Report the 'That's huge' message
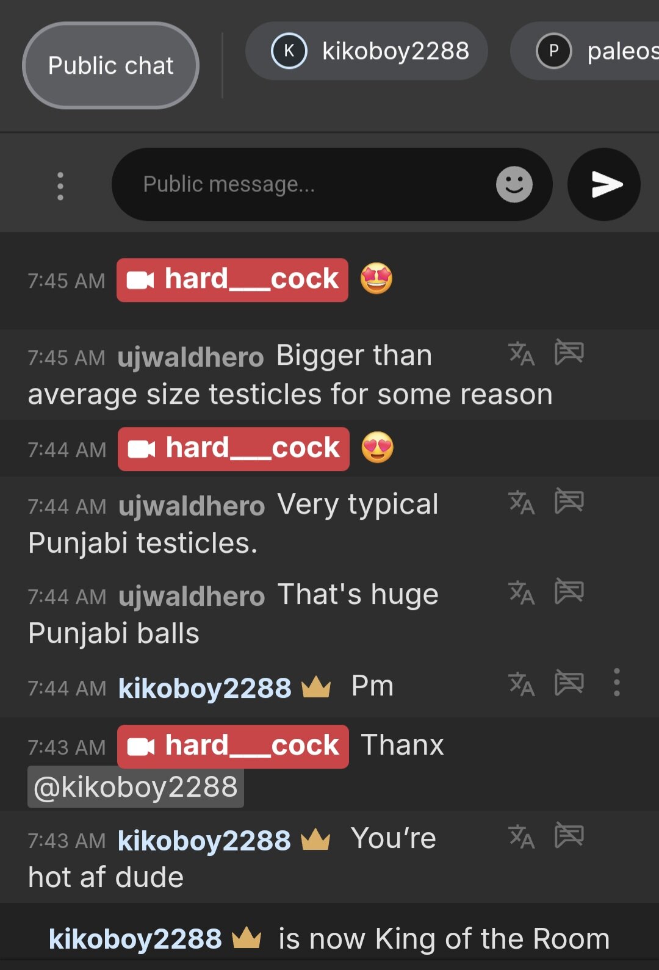659x970 pixels. tap(569, 591)
